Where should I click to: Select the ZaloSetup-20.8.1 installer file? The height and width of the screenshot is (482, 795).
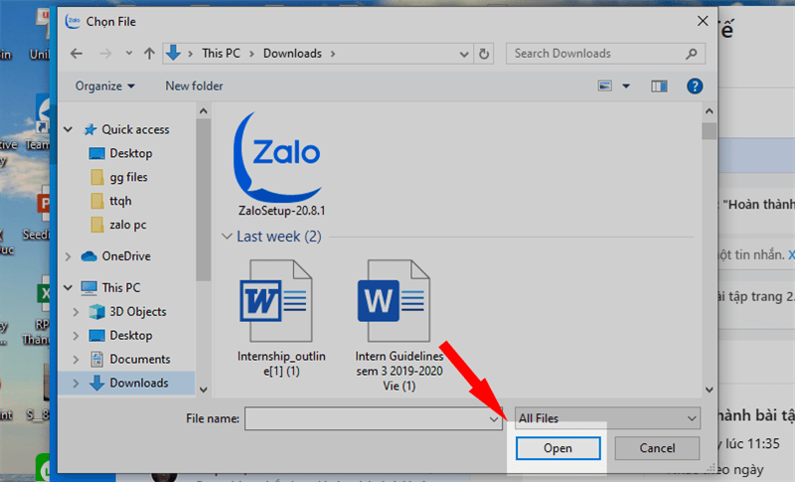click(281, 164)
